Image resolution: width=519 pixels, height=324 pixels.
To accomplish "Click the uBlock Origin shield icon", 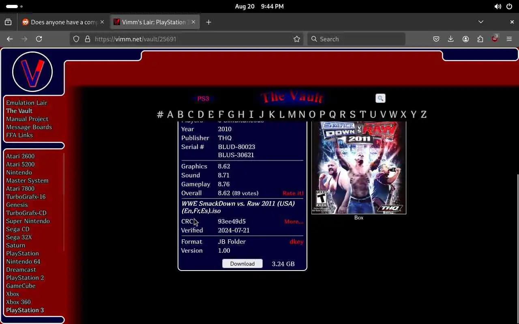I will (x=495, y=39).
